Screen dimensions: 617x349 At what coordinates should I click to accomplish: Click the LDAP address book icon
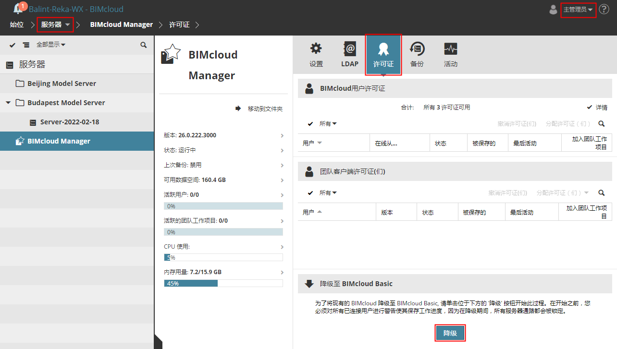pyautogui.click(x=350, y=48)
